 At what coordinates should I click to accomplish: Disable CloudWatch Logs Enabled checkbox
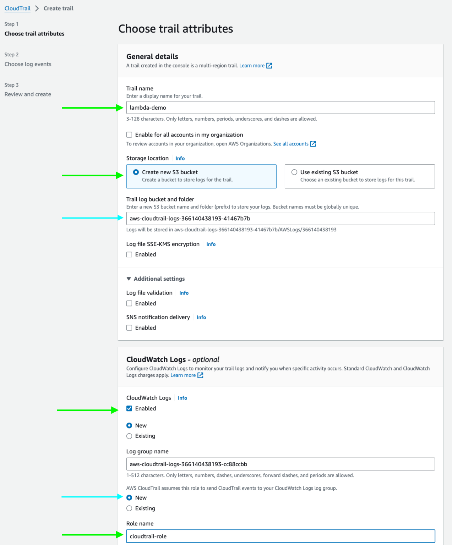[129, 408]
